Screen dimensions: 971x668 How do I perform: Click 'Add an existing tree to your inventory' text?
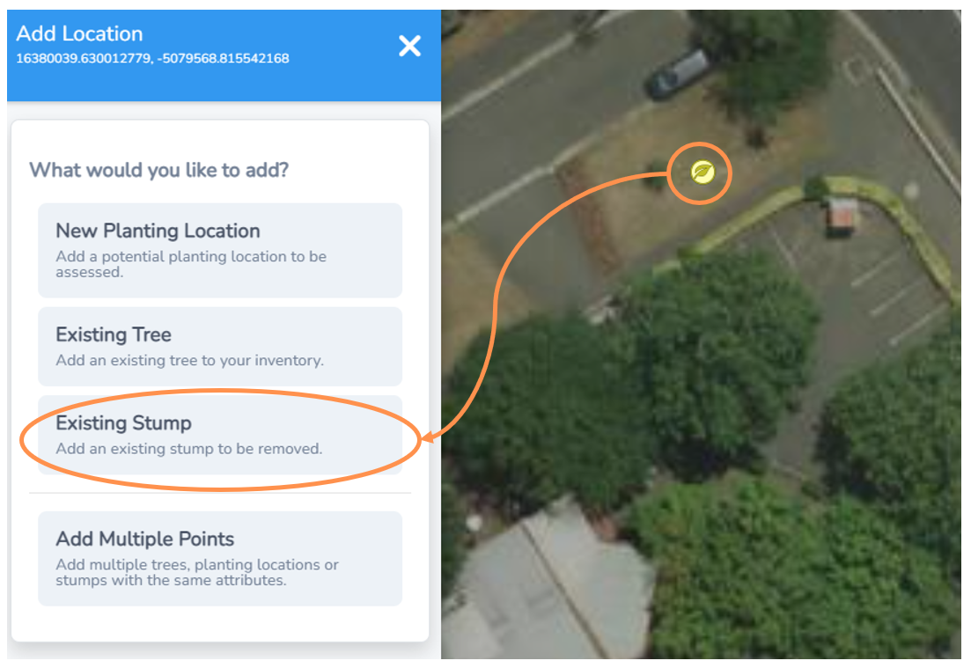click(189, 360)
